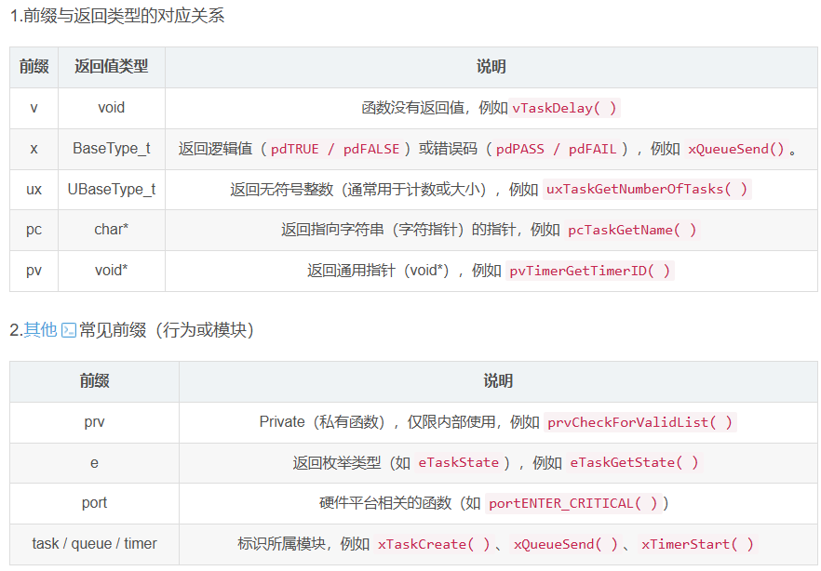Click the text 常见前缀（行为或模块）
This screenshot has width=821, height=571.
167,330
